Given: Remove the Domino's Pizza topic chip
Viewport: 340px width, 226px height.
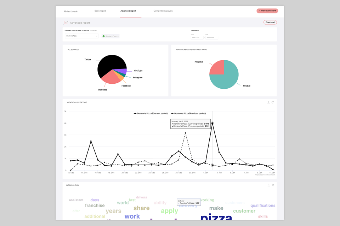Looking at the screenshot, I should (118, 36).
